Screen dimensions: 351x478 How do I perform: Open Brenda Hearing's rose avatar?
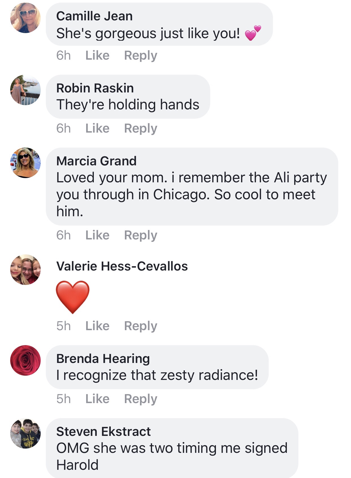(x=25, y=360)
